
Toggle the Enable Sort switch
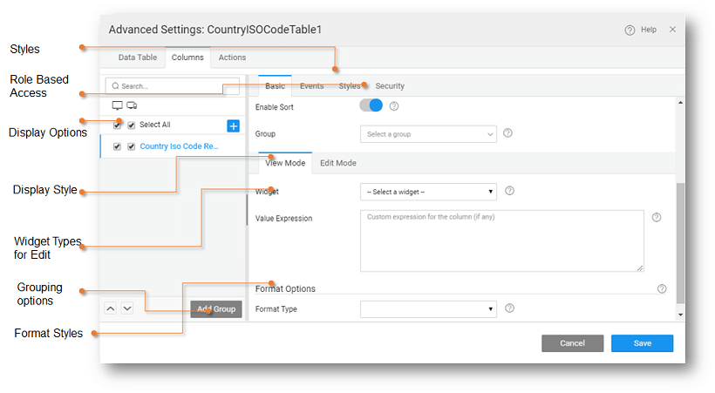pos(371,105)
